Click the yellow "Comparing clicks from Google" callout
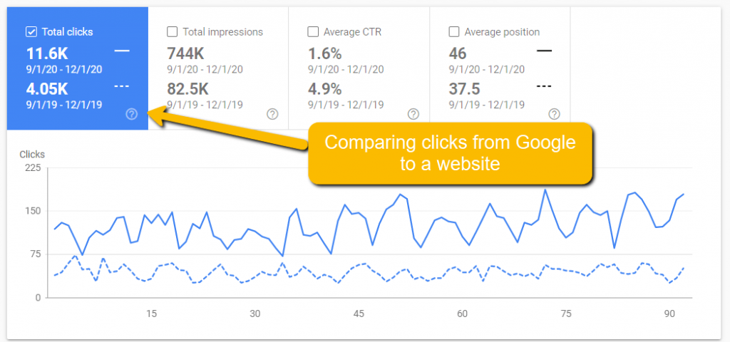730x342 pixels. [x=449, y=152]
